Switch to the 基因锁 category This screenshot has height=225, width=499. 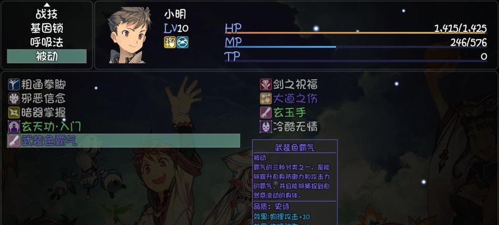[47, 28]
